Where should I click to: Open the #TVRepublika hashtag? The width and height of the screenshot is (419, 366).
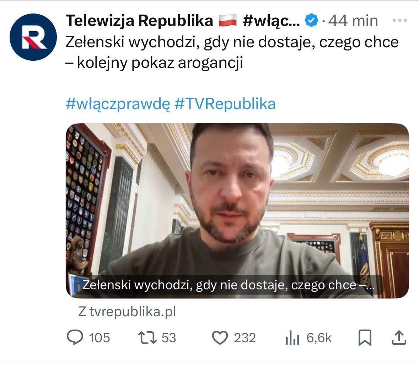click(x=225, y=104)
